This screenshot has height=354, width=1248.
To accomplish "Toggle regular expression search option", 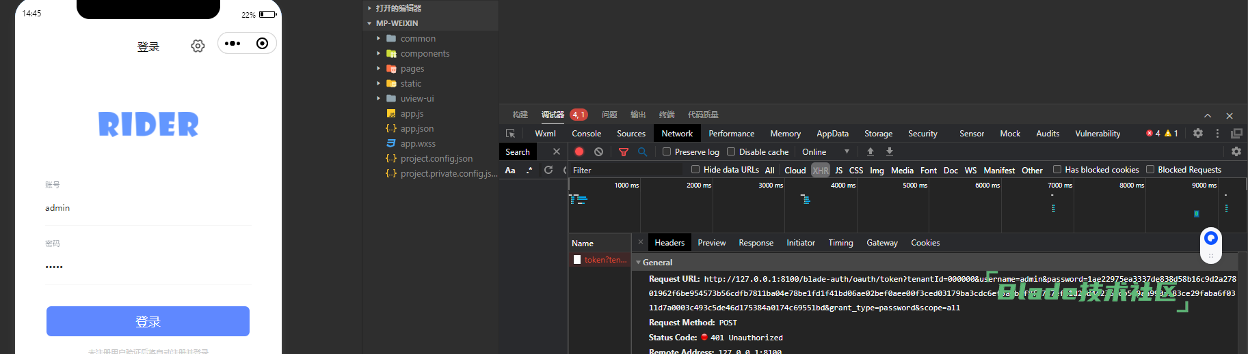I will pos(529,170).
